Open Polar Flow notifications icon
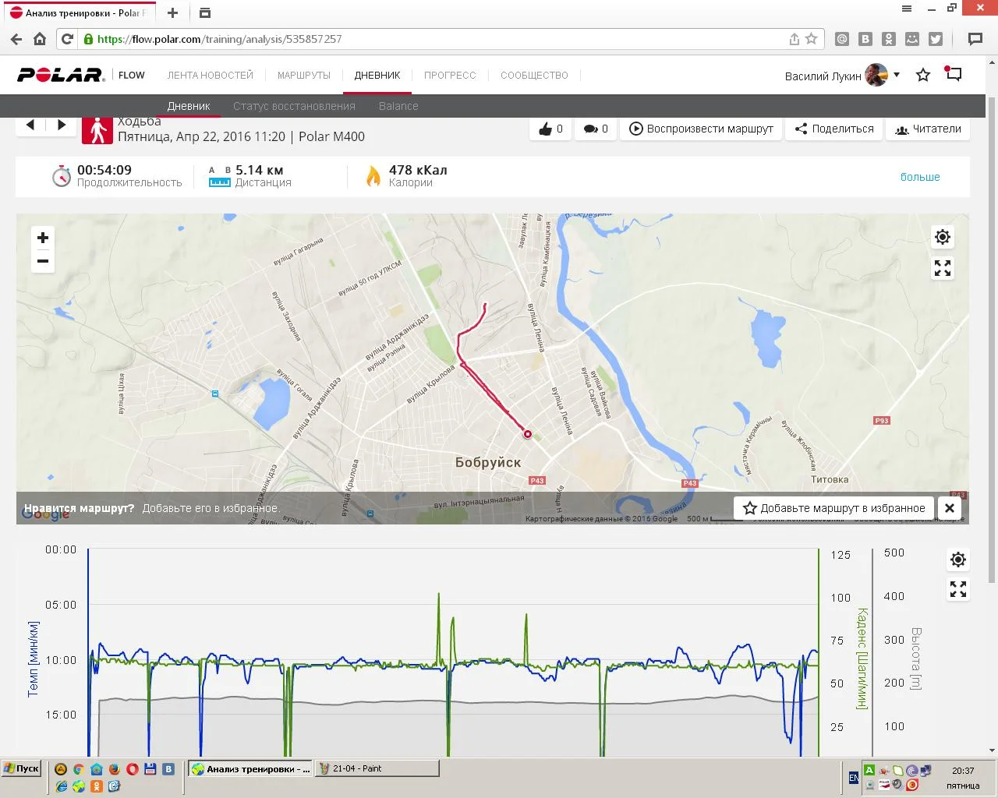The width and height of the screenshot is (998, 798). click(x=954, y=74)
